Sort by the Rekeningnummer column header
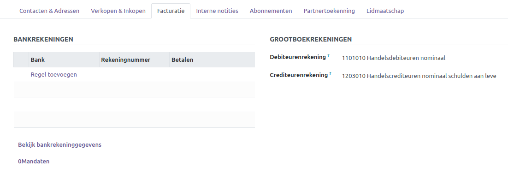The image size is (508, 186). (125, 60)
